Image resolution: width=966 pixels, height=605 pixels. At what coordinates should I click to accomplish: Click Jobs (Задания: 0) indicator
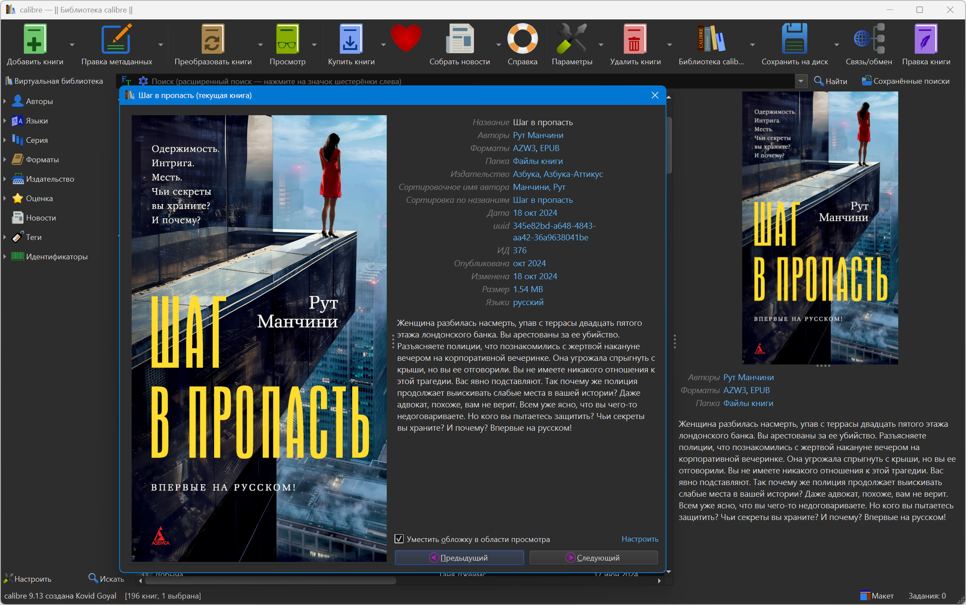click(927, 596)
